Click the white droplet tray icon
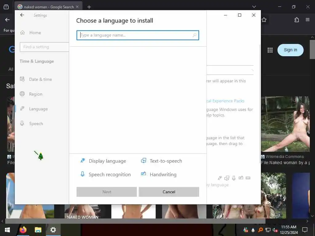This screenshot has width=315, height=236. click(x=253, y=230)
